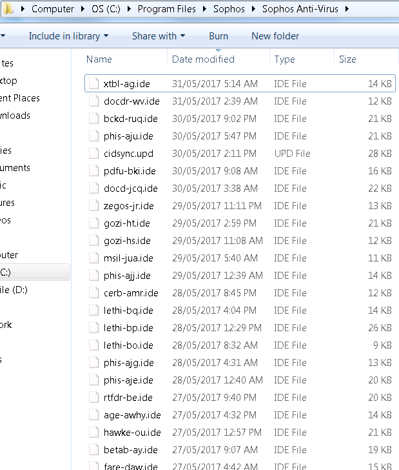Click the 26 KB size cell

380,327
